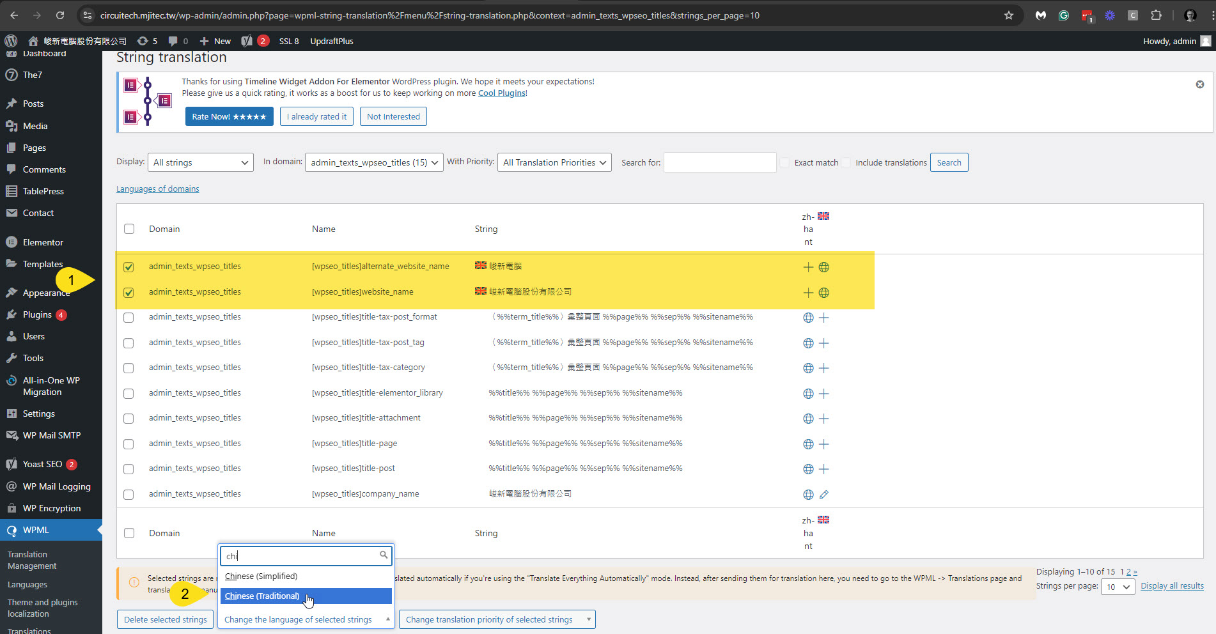
Task: Click the Search for text field
Action: [x=720, y=162]
